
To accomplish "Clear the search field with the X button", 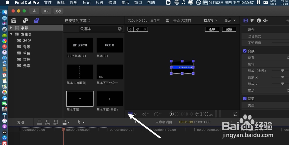I will click(x=120, y=29).
